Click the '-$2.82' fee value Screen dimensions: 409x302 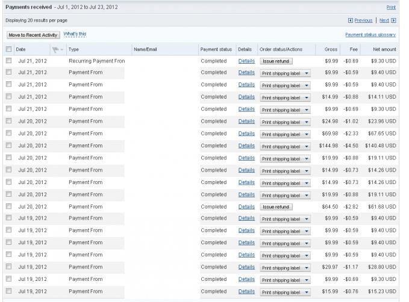coord(351,206)
